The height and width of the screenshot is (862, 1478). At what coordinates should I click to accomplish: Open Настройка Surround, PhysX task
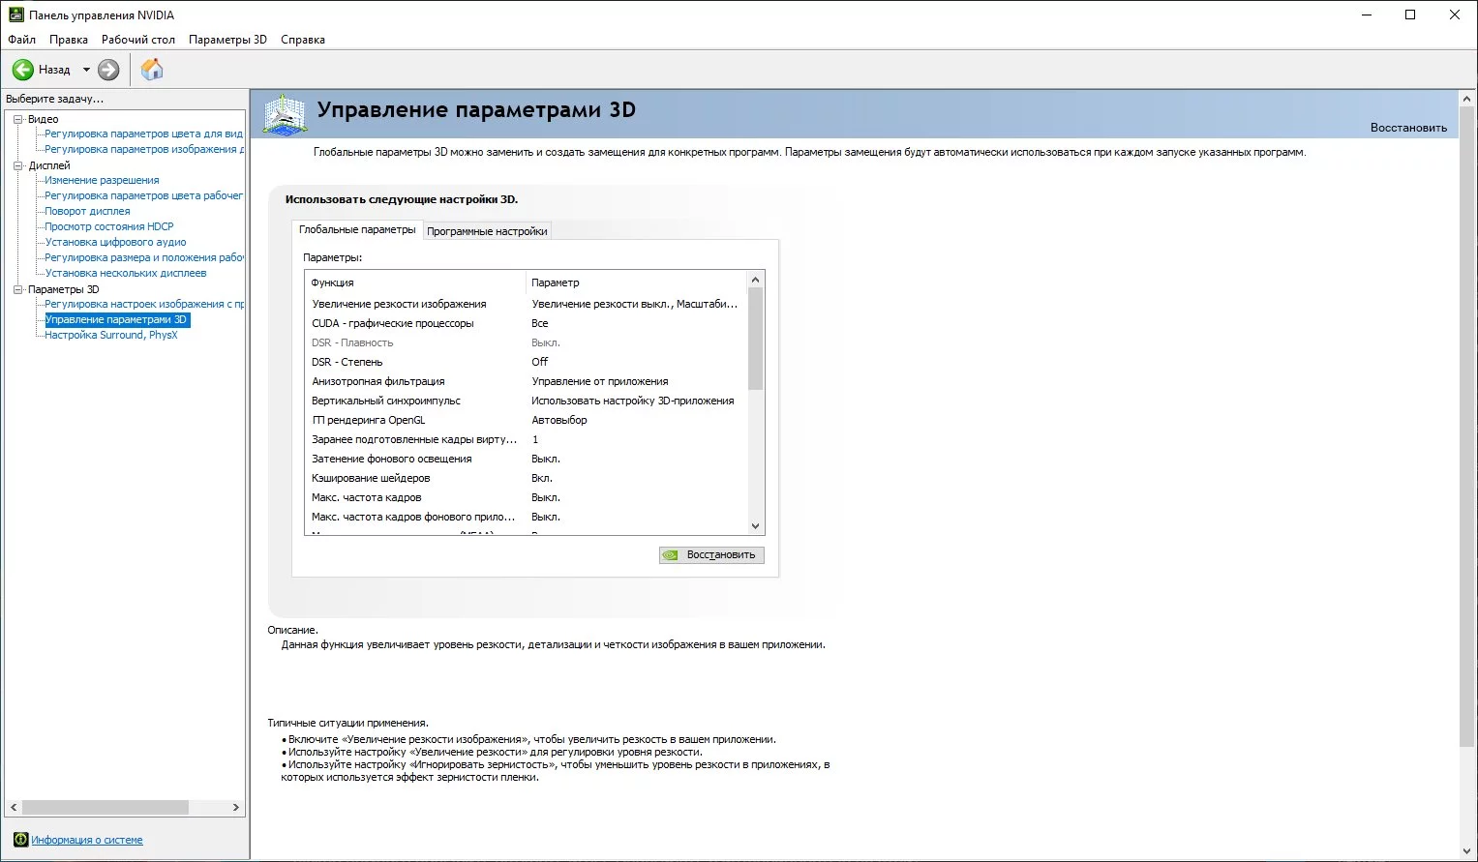click(111, 335)
